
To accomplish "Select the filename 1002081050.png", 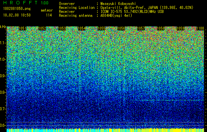I will [x=17, y=9].
